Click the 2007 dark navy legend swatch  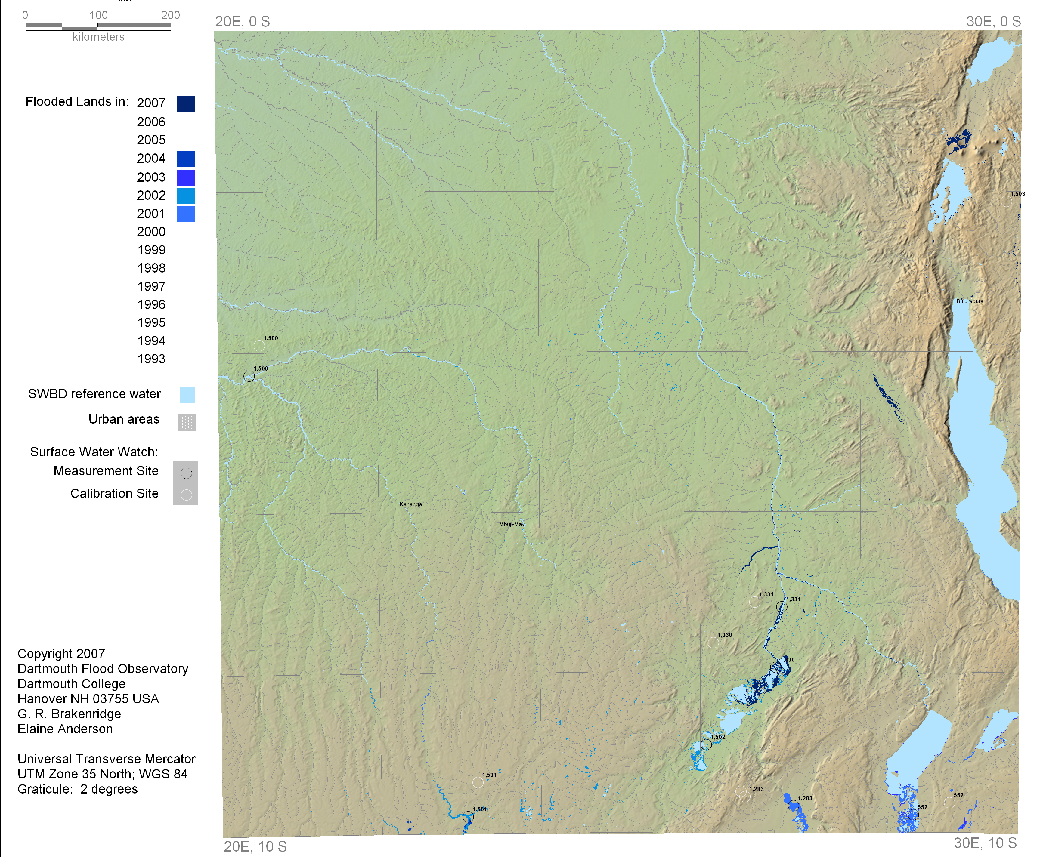coord(186,103)
